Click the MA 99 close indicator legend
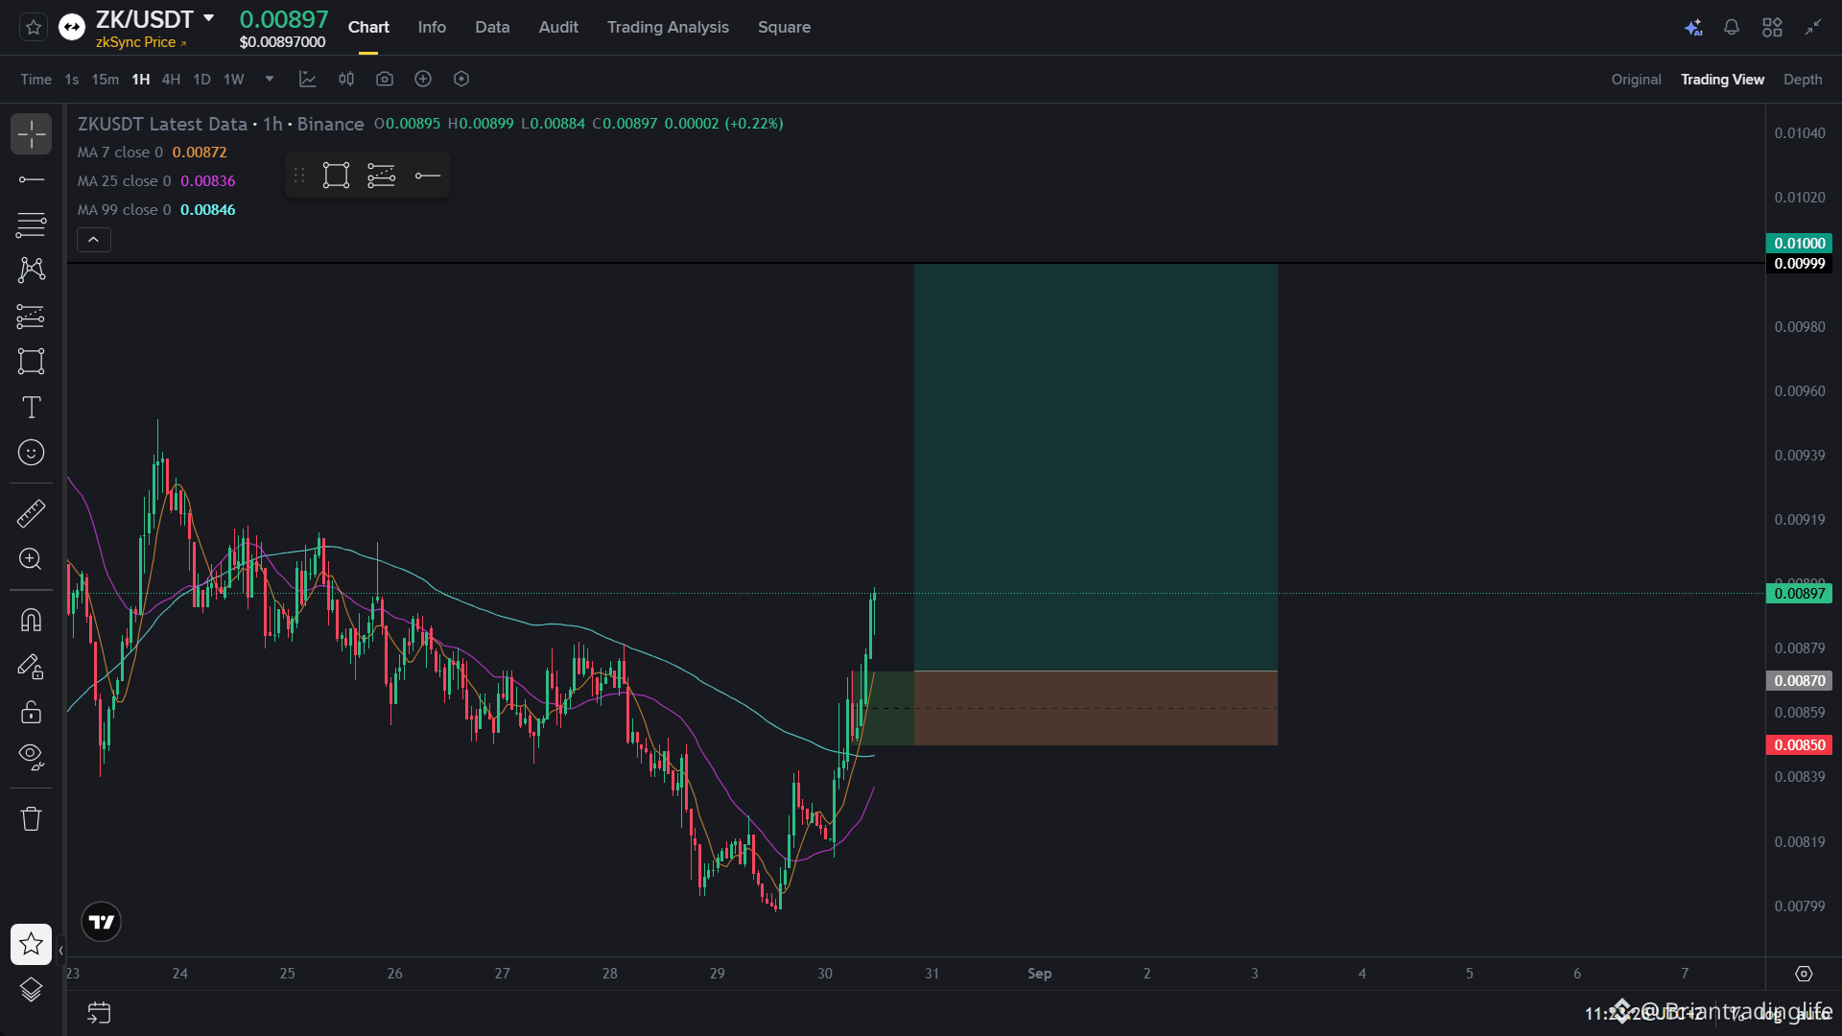 [156, 210]
